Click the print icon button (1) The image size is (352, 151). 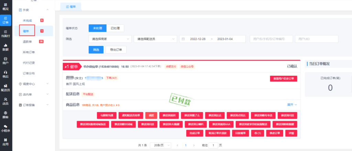tap(257, 133)
